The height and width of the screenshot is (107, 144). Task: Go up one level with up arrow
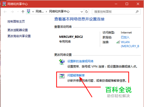point(23,12)
